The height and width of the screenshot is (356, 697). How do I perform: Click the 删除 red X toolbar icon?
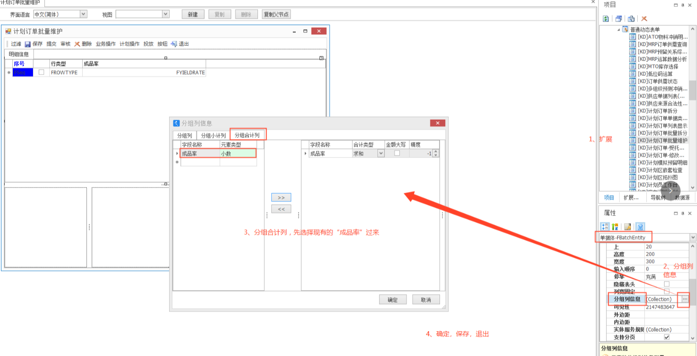tap(77, 44)
